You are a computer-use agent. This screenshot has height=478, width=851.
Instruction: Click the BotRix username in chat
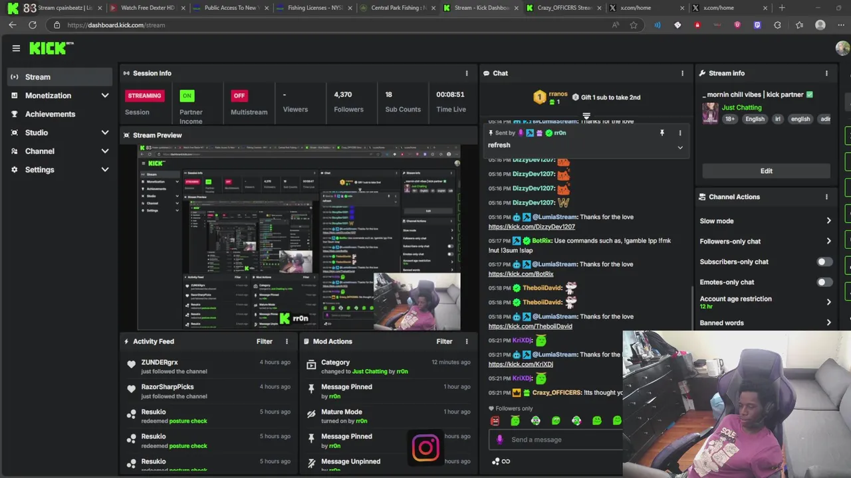[541, 241]
